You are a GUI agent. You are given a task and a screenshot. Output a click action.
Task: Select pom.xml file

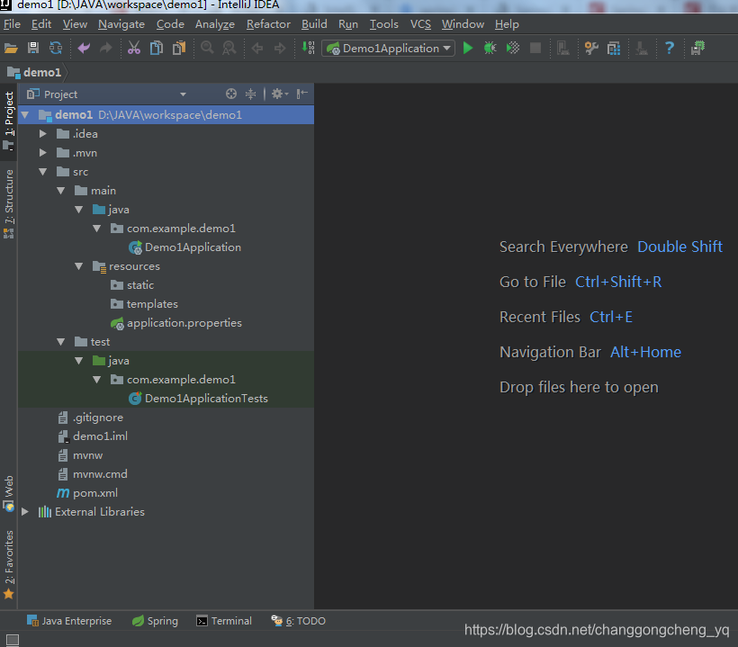click(95, 493)
